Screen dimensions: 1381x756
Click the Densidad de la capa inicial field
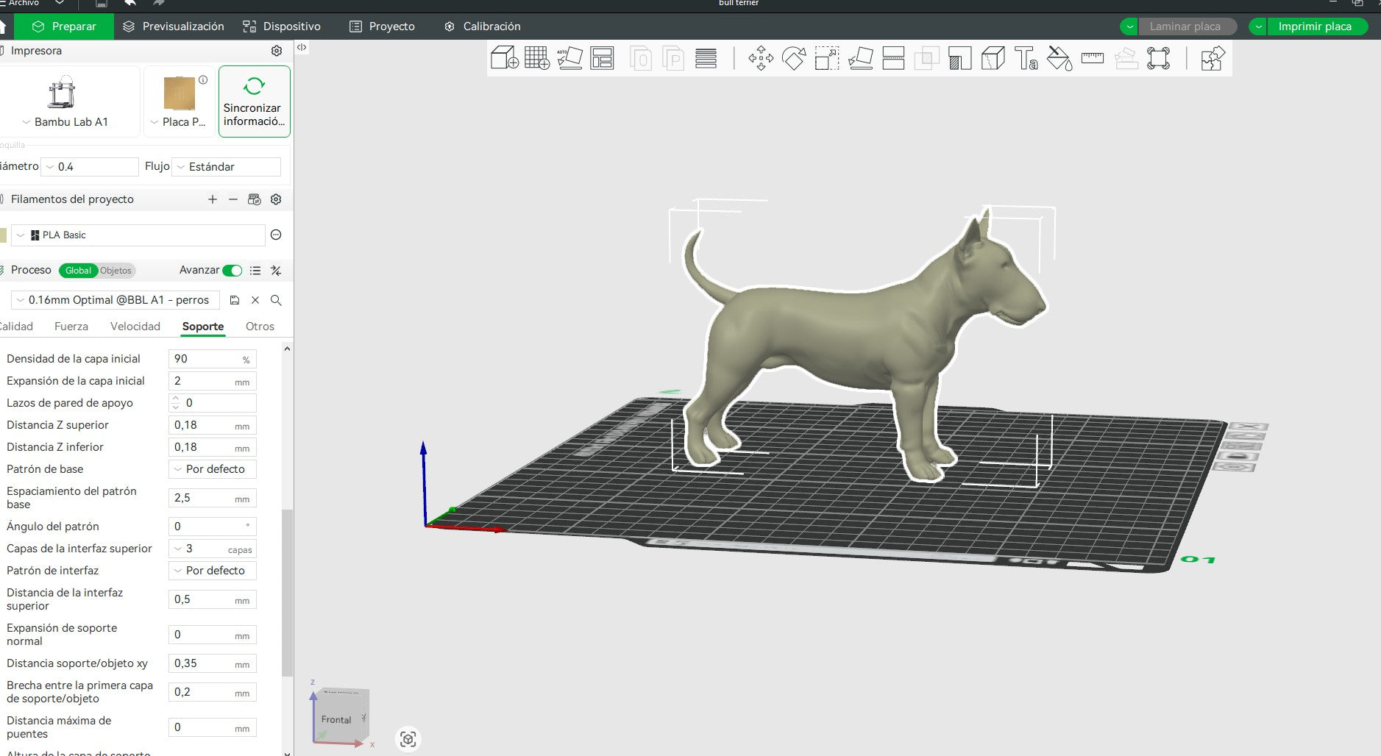(213, 359)
